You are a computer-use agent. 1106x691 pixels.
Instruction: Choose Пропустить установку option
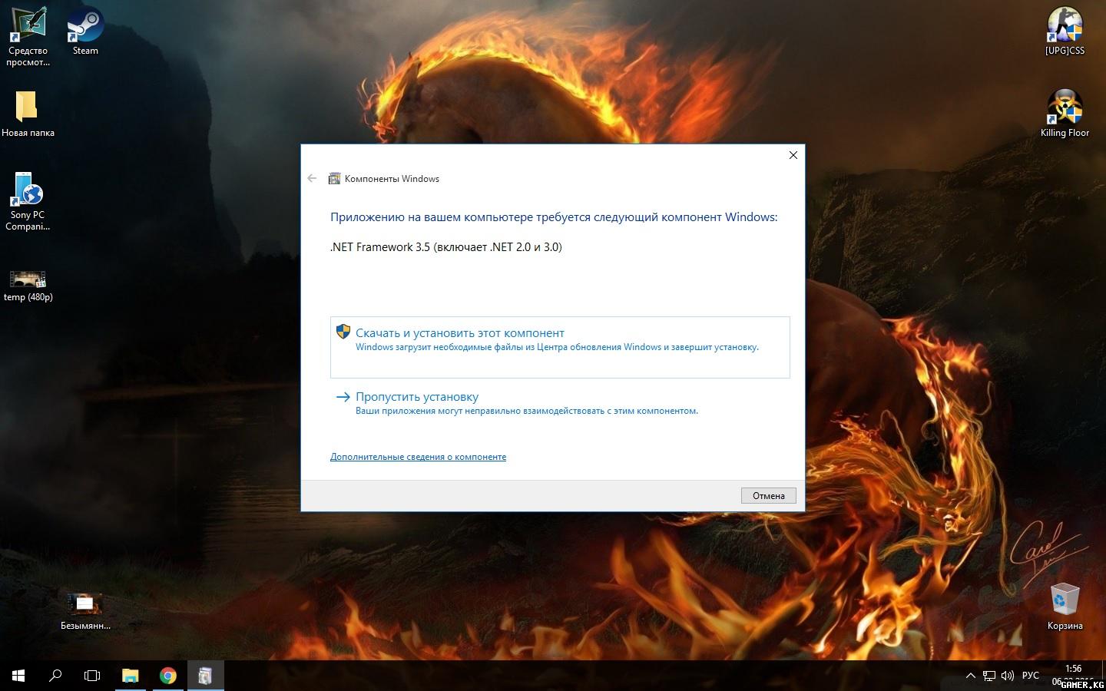tap(416, 397)
